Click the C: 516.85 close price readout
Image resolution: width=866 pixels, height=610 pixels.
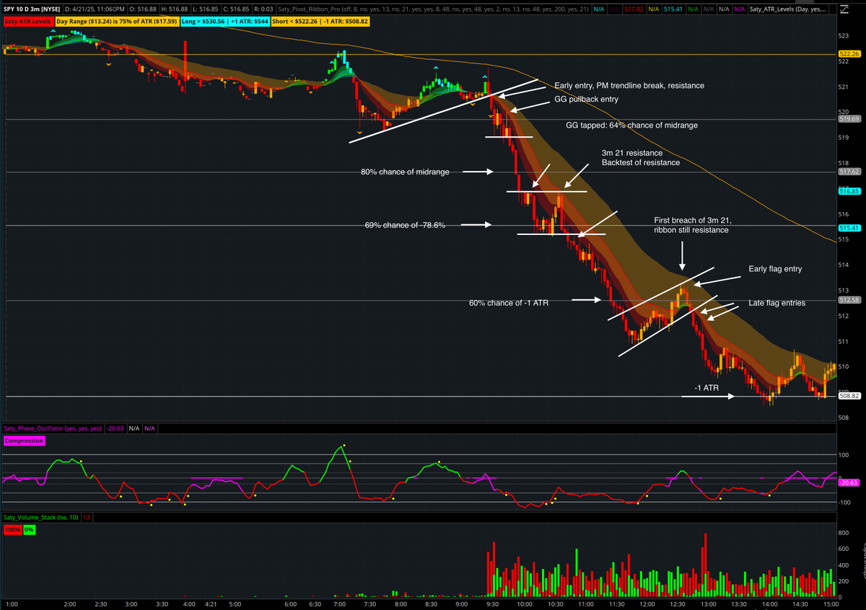236,9
